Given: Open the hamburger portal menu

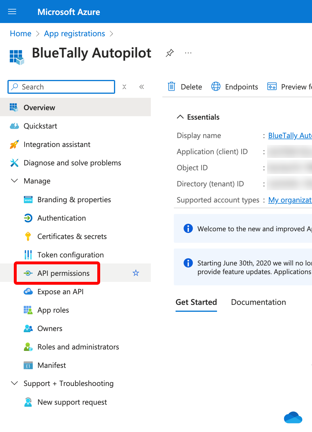Looking at the screenshot, I should coord(12,12).
